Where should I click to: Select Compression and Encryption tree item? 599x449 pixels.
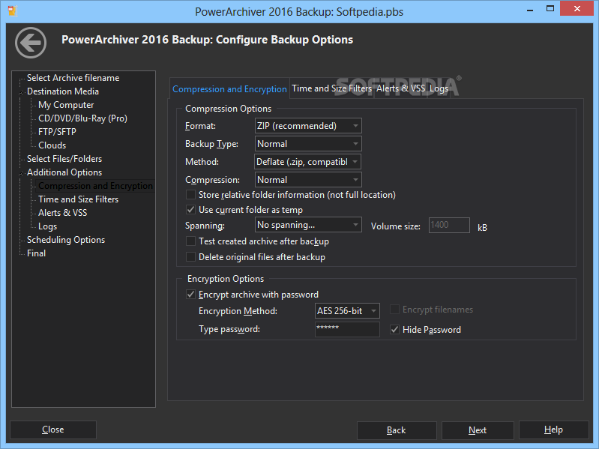pos(95,186)
